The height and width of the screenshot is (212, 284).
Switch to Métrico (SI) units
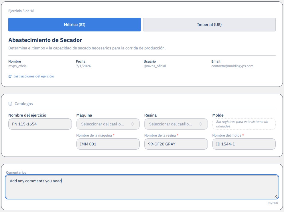click(x=74, y=25)
